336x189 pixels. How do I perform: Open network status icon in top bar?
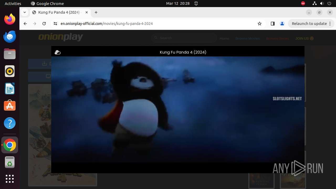tap(314, 3)
